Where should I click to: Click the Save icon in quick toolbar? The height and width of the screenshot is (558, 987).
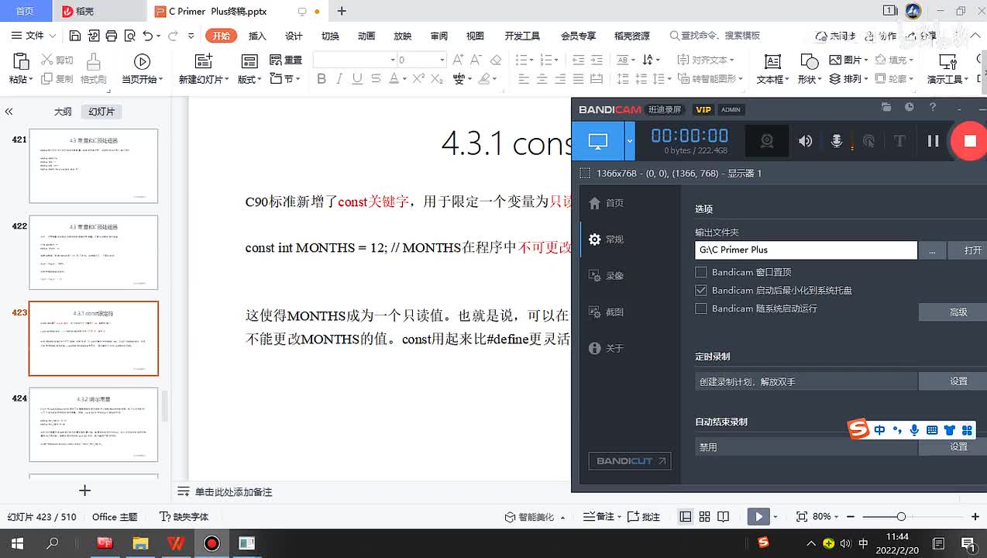(x=75, y=36)
